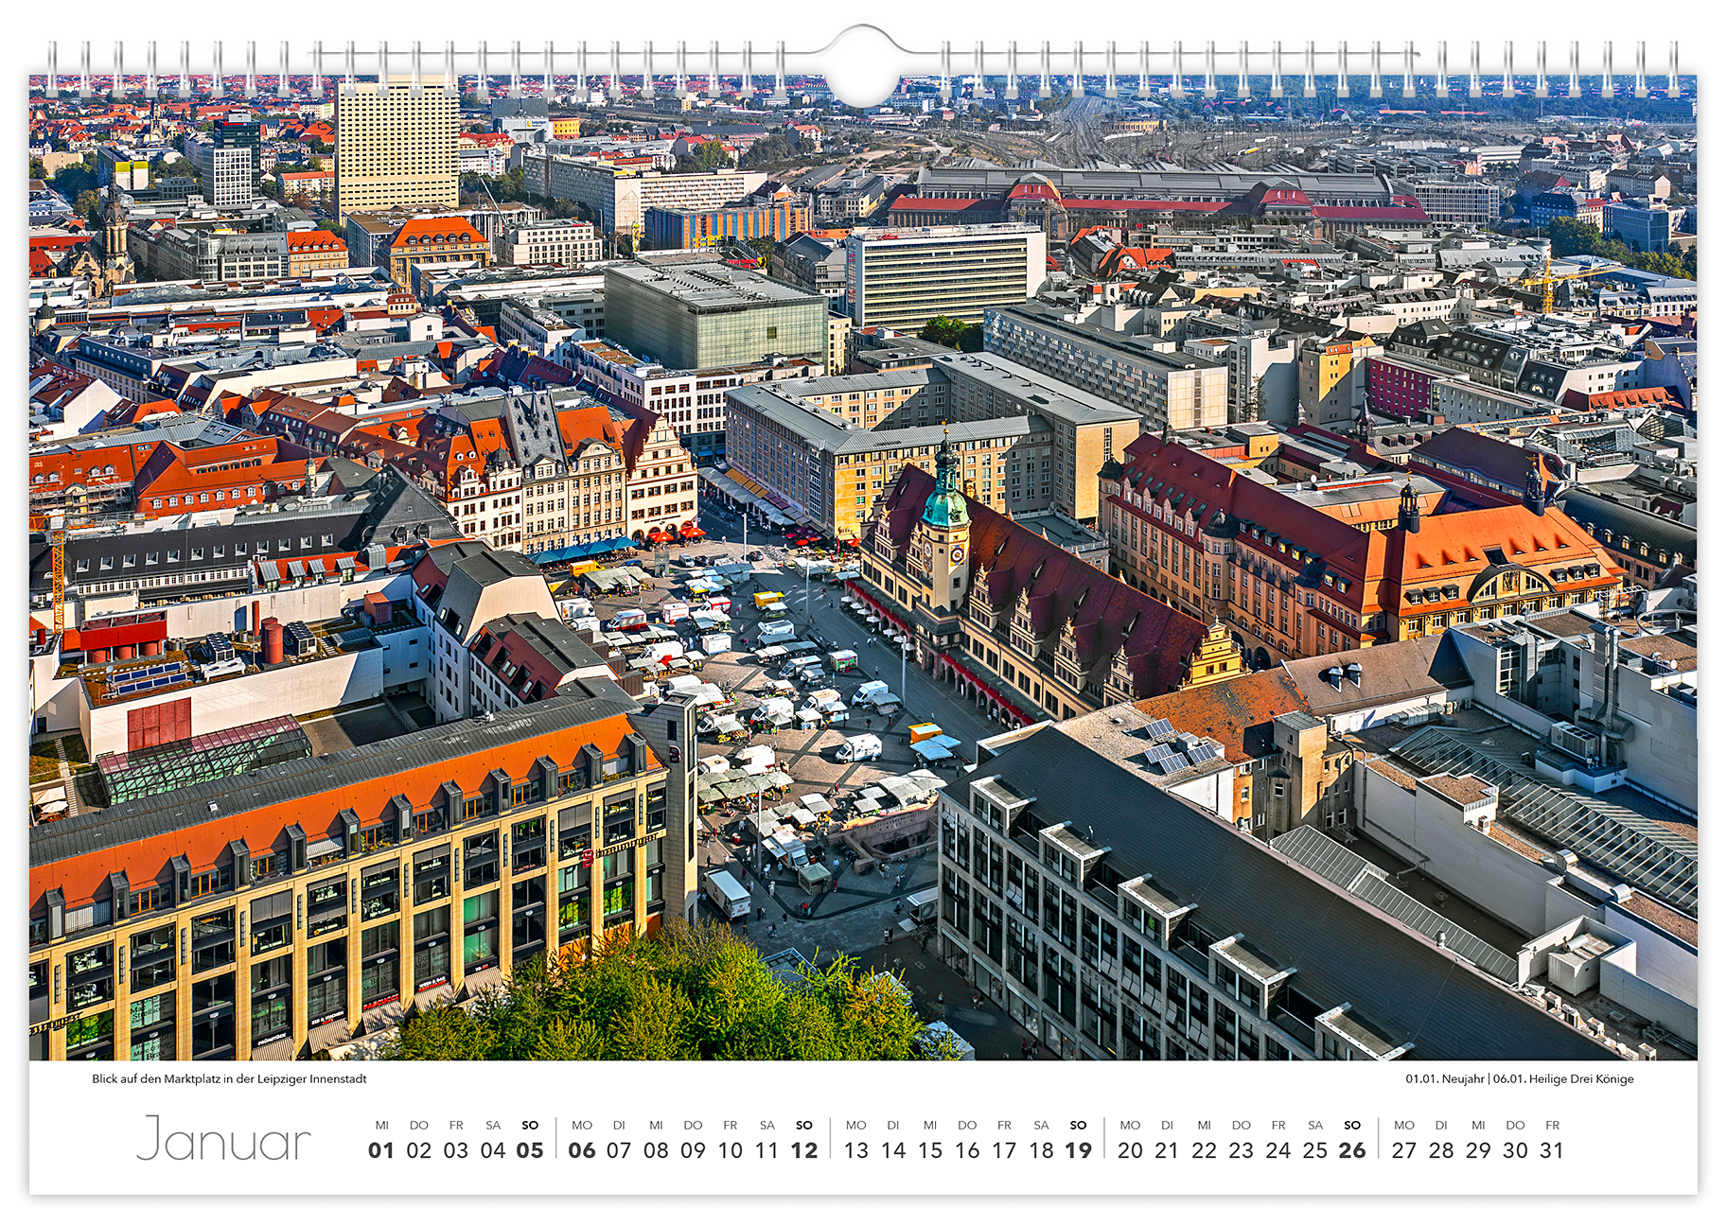Click the "MO" weekday label above 06
The image size is (1727, 1225).
tap(582, 1125)
